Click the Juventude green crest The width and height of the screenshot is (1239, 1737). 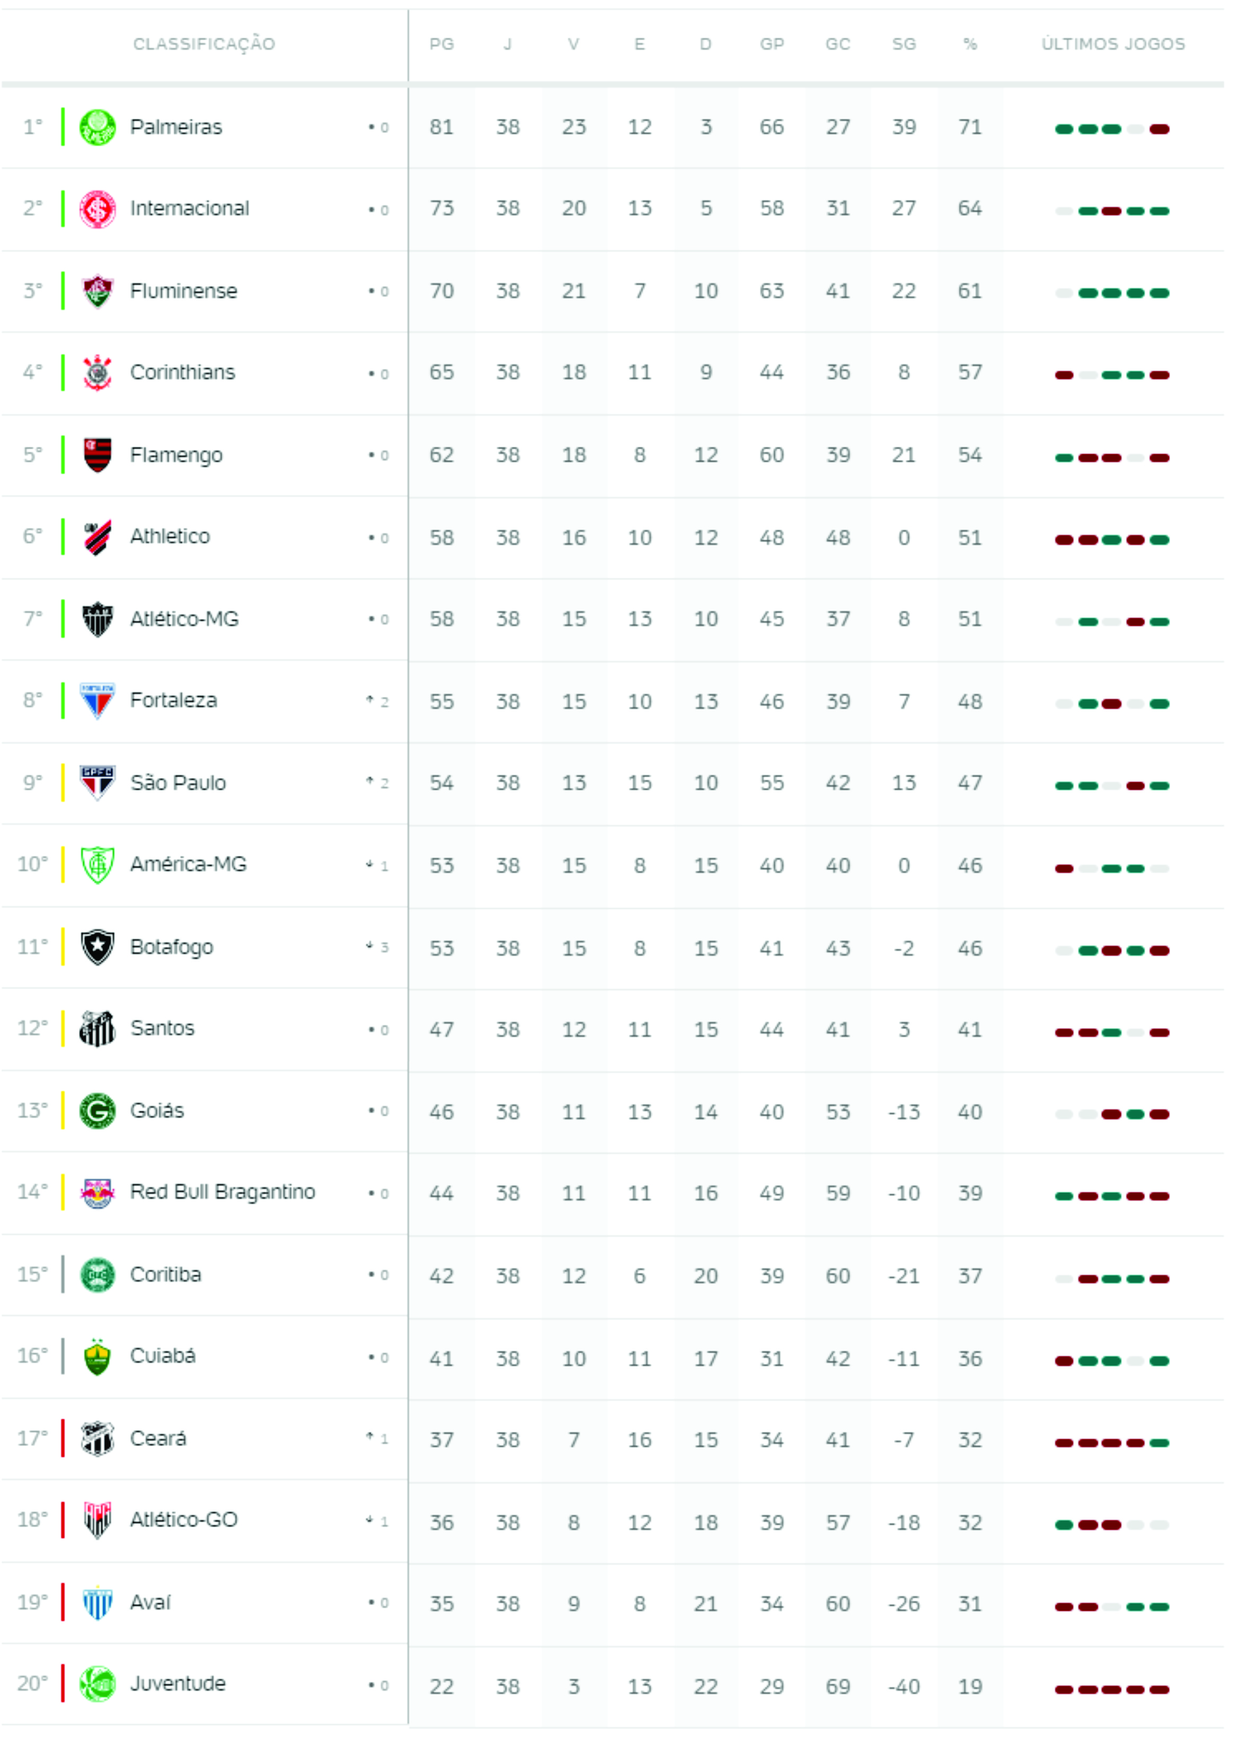[x=98, y=1683]
